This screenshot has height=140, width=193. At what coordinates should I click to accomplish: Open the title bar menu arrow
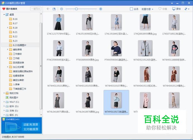coord(172,3)
